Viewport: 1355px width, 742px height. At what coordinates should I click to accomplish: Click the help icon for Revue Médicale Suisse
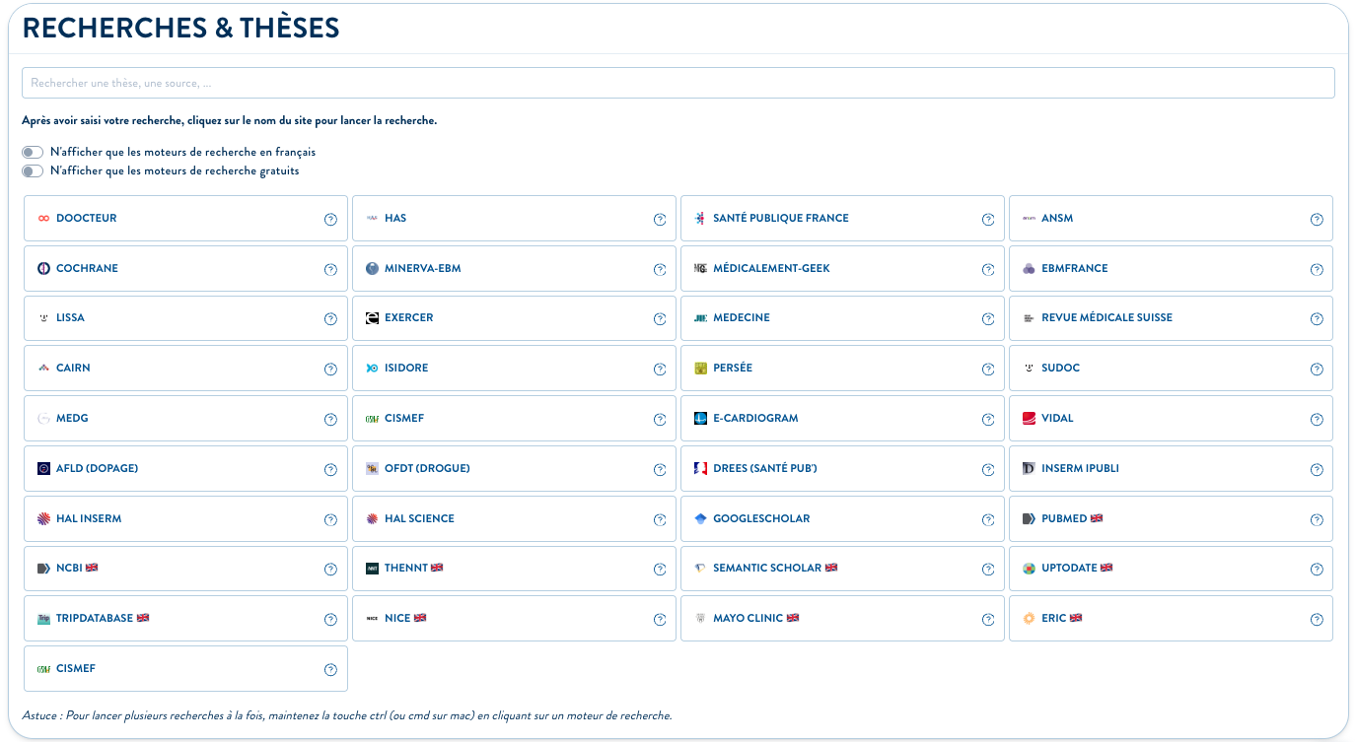(x=1316, y=319)
